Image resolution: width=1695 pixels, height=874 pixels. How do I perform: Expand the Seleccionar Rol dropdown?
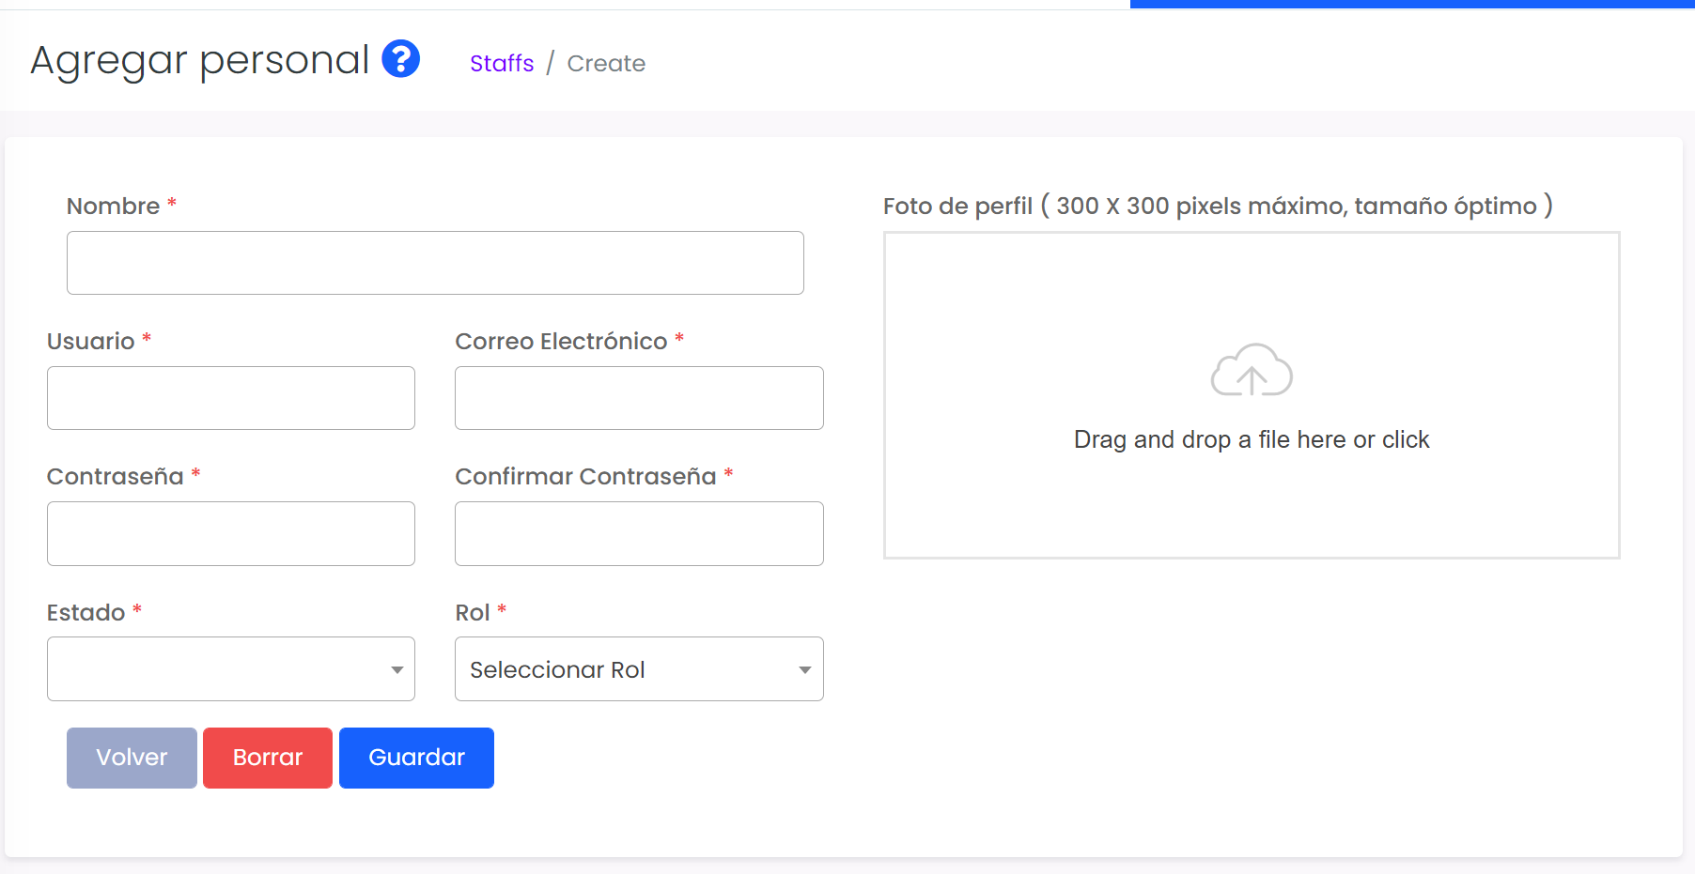(639, 669)
